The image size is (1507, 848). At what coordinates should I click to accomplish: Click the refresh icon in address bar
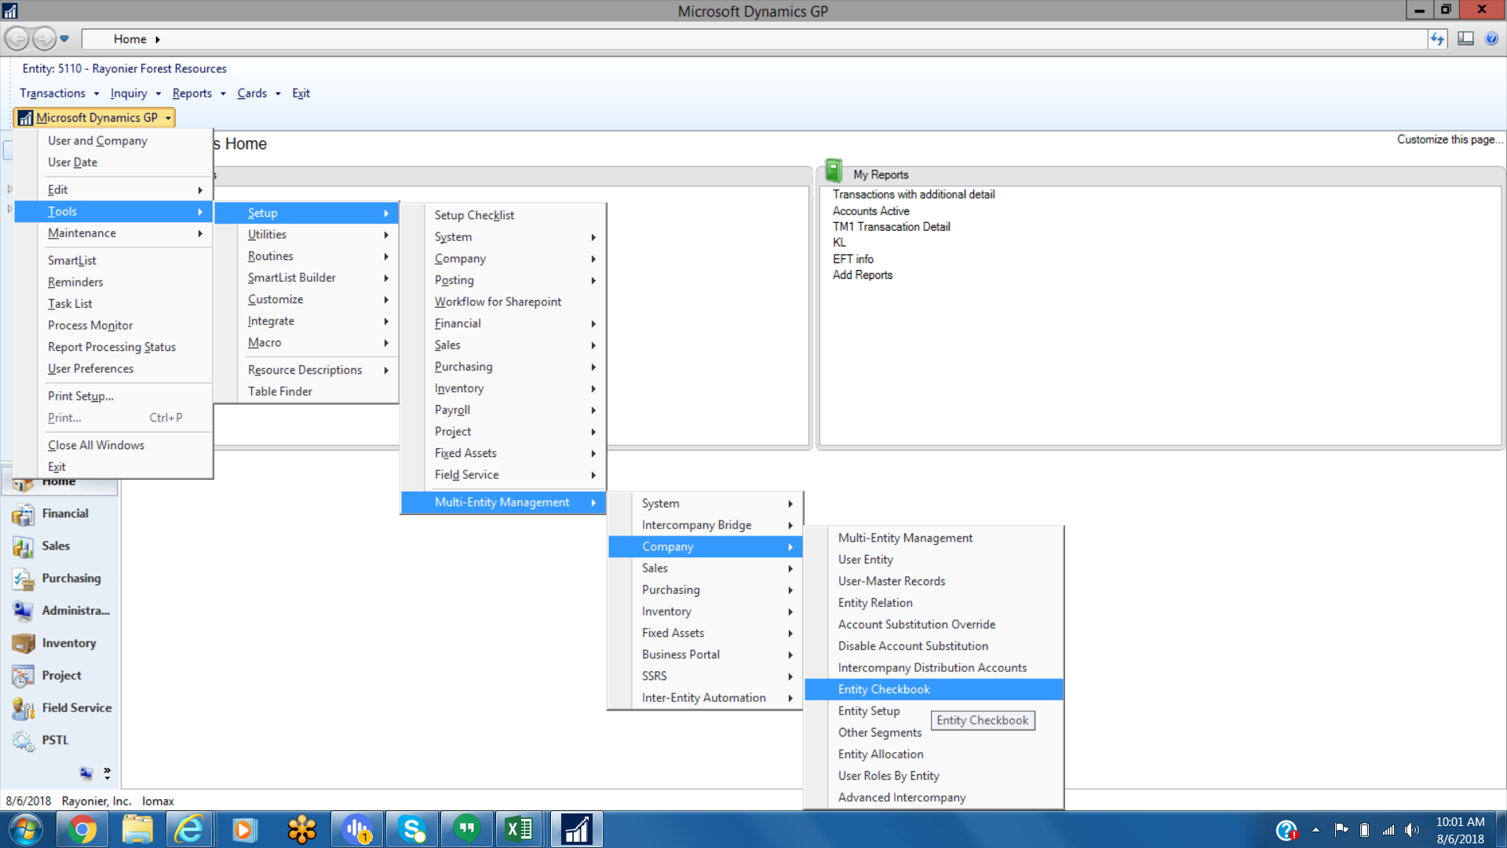pos(1437,39)
